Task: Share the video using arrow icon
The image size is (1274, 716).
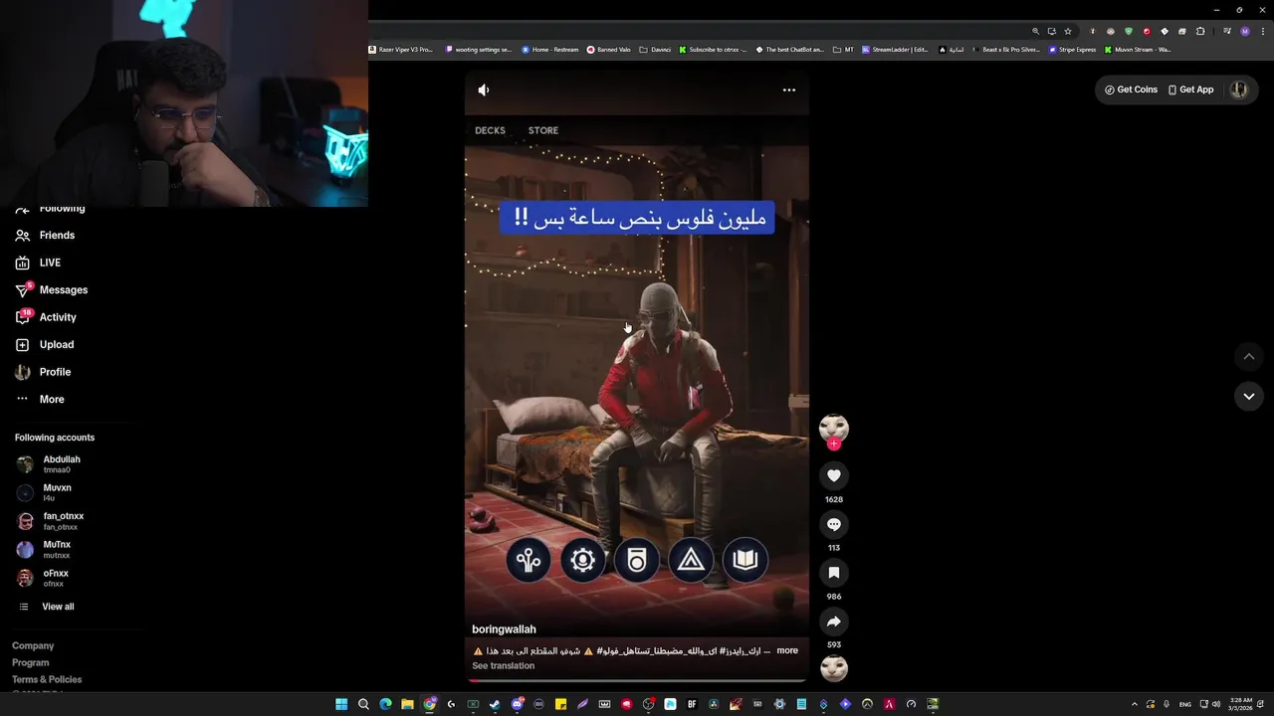Action: (834, 622)
